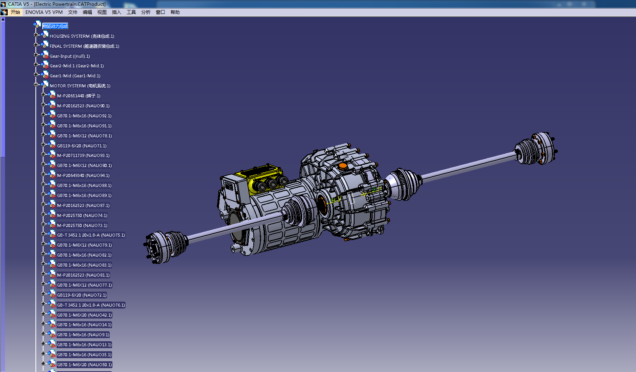Click the part icon for GB70.1-M6X12 (NAUO79.1)
Viewport: 636px width, 372px height.
(x=52, y=244)
